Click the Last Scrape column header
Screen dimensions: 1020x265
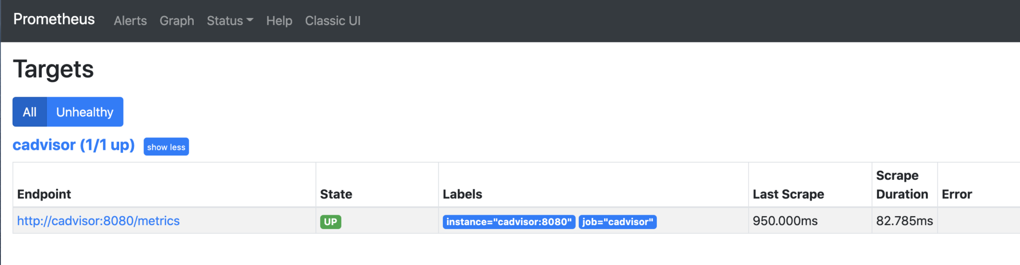tap(788, 194)
